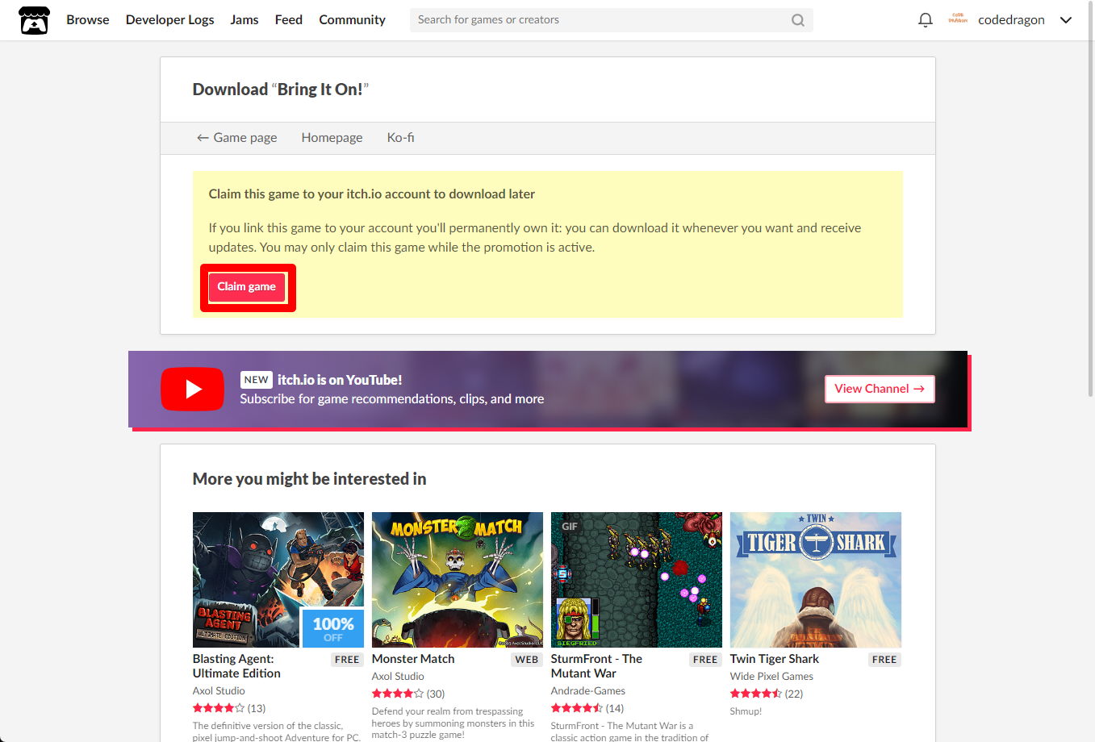Click Twin Tiger Shark star rating (22)

pos(767,694)
